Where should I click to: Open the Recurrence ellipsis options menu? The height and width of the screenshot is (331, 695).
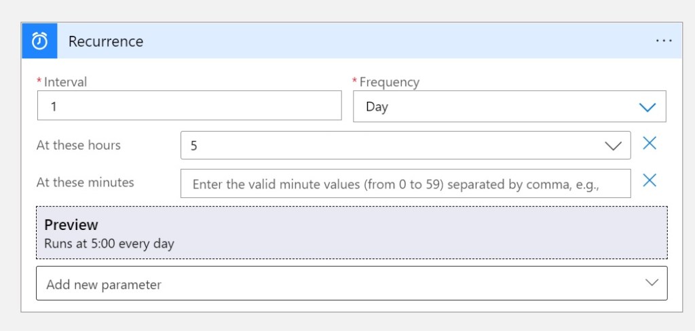[x=664, y=41]
